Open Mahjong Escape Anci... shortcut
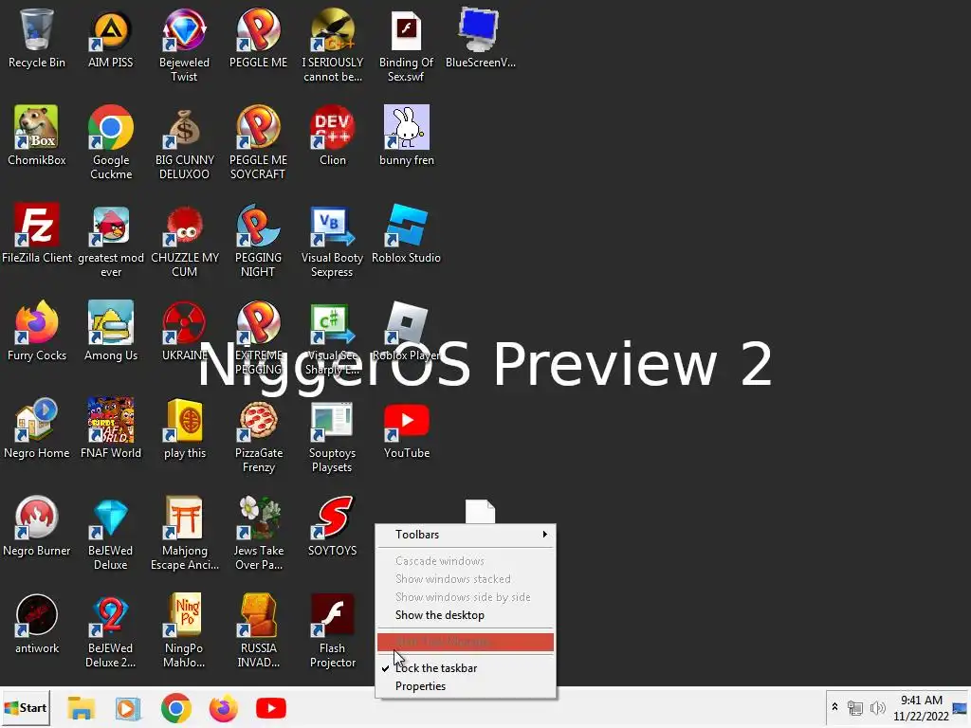Image resolution: width=971 pixels, height=728 pixels. [x=185, y=534]
